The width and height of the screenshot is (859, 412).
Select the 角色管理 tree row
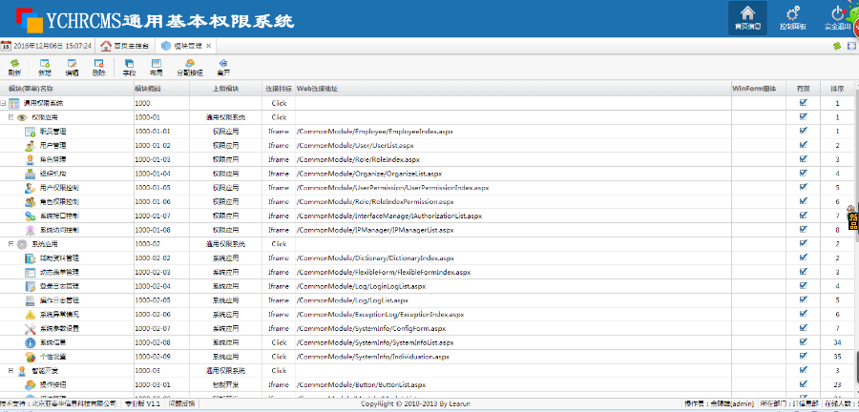click(x=52, y=159)
